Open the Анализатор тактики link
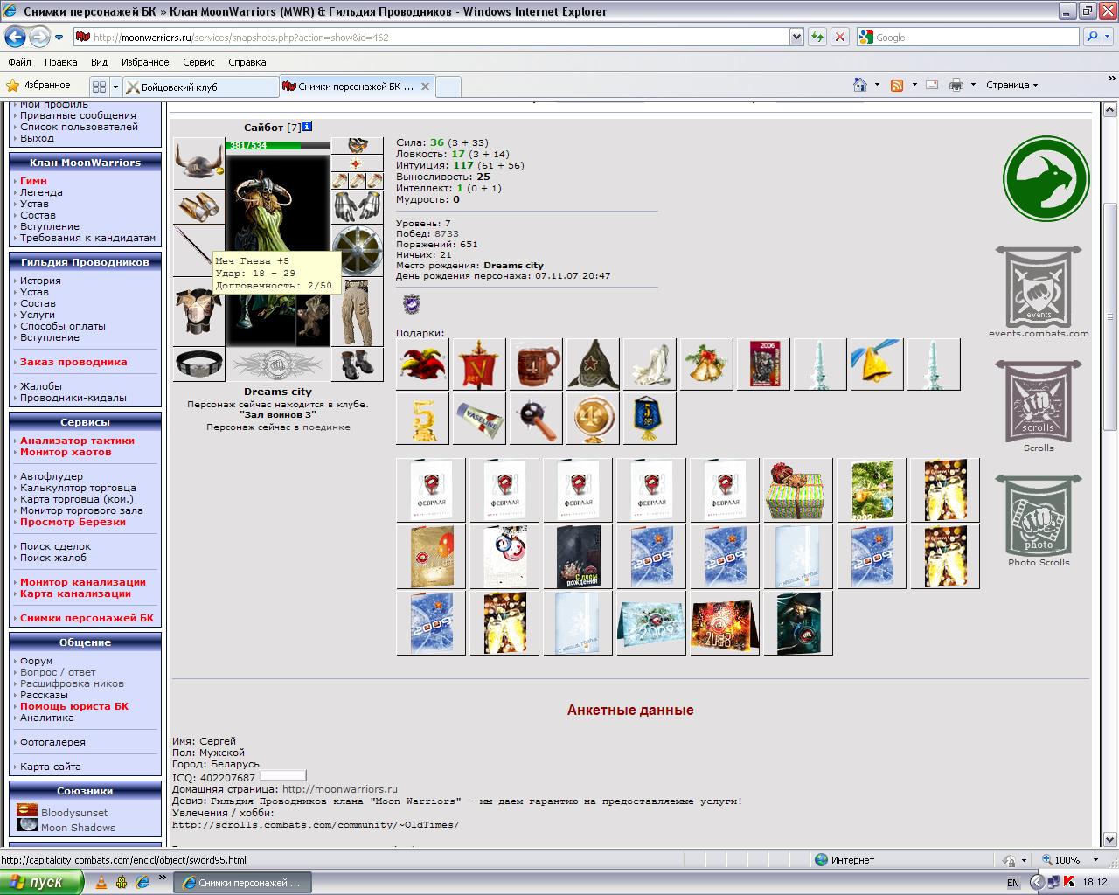This screenshot has height=895, width=1119. [x=77, y=441]
